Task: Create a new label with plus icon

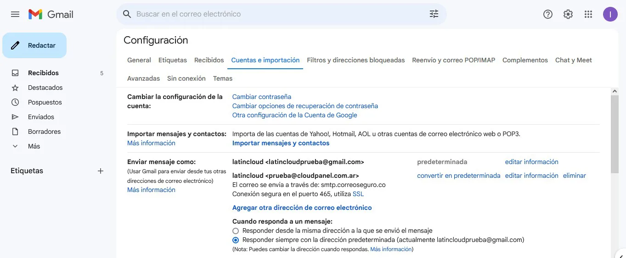Action: point(101,171)
